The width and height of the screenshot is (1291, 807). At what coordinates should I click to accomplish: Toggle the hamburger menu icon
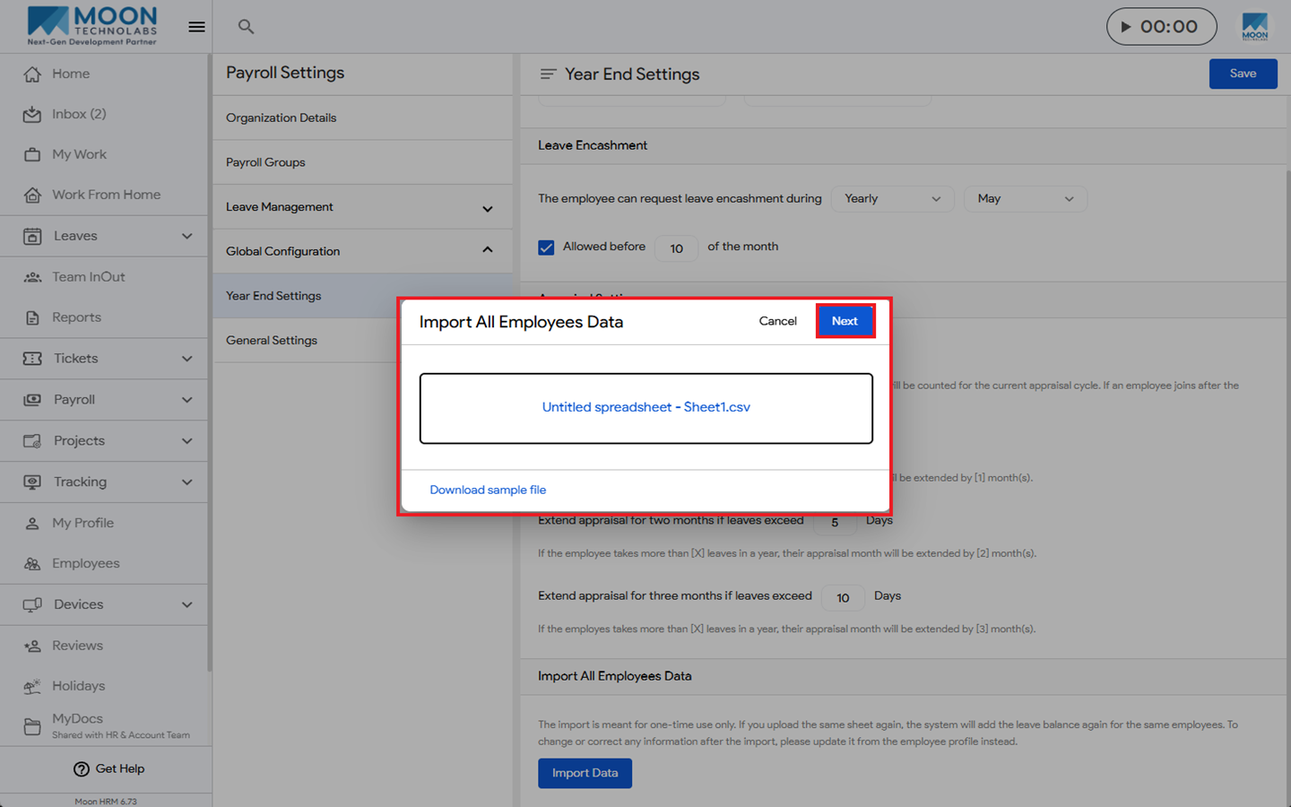click(x=196, y=27)
